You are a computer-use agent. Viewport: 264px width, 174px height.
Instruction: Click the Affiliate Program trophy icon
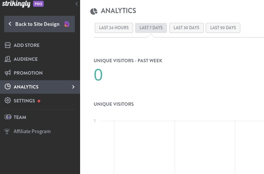pos(7,131)
